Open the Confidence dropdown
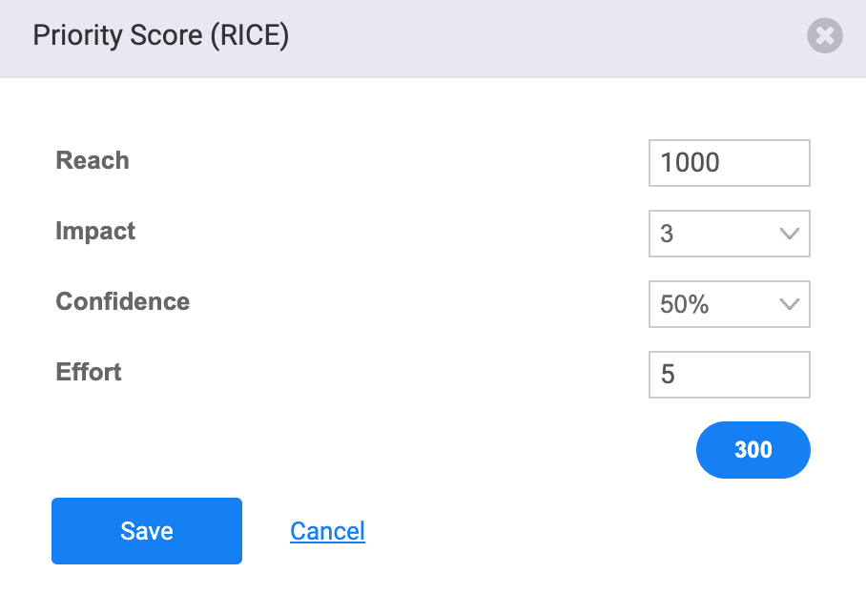Screen dimensions: 866x614 pyautogui.click(x=729, y=304)
